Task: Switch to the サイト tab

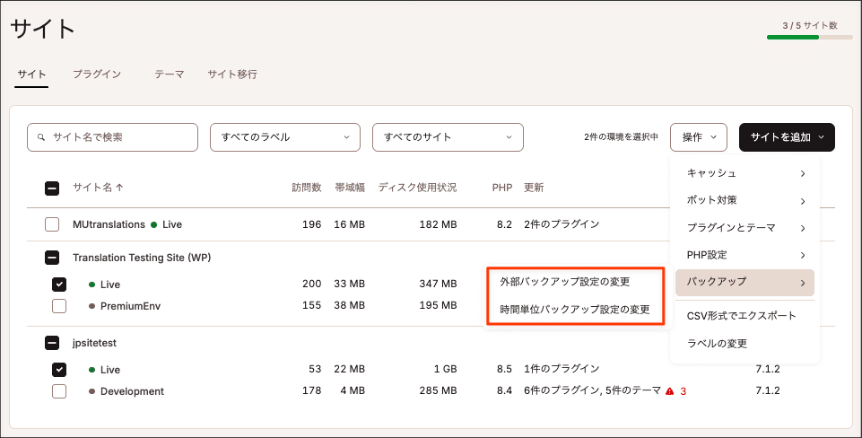Action: pos(31,74)
